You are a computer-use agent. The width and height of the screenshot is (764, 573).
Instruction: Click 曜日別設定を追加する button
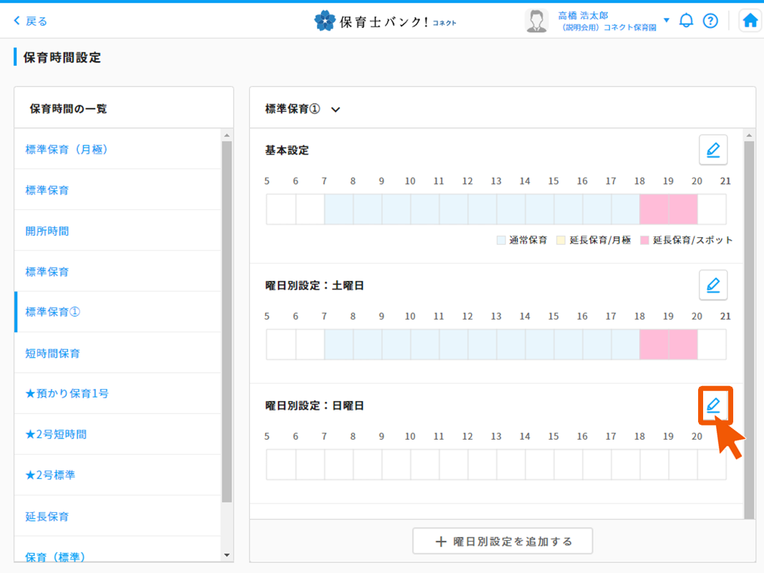503,541
